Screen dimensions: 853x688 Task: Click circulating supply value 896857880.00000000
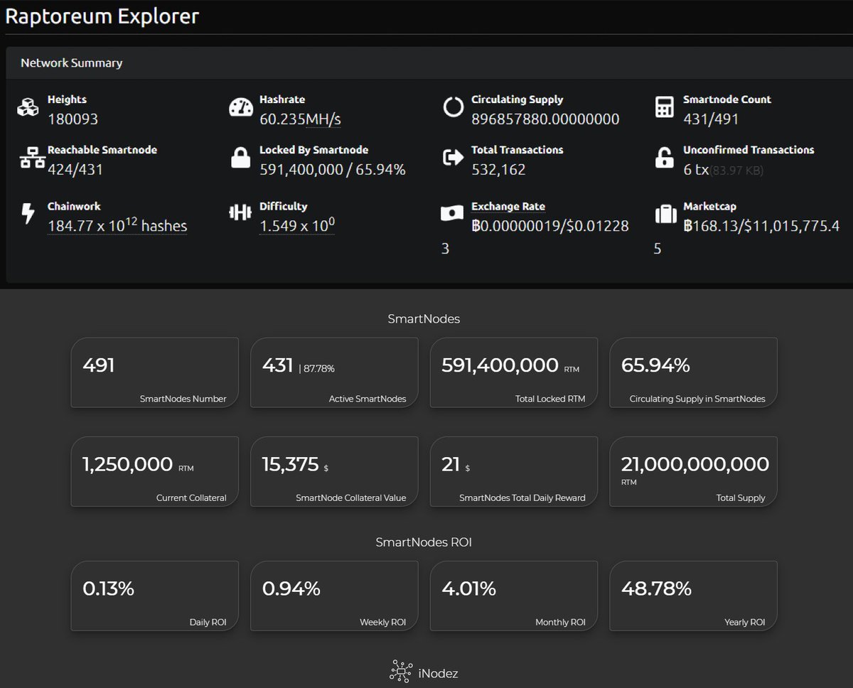(545, 119)
